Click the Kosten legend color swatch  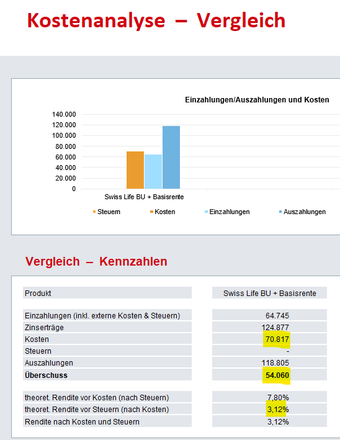coord(151,212)
